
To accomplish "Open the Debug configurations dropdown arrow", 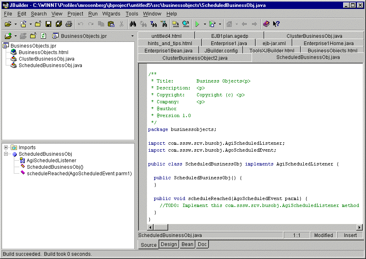I will (x=220, y=24).
